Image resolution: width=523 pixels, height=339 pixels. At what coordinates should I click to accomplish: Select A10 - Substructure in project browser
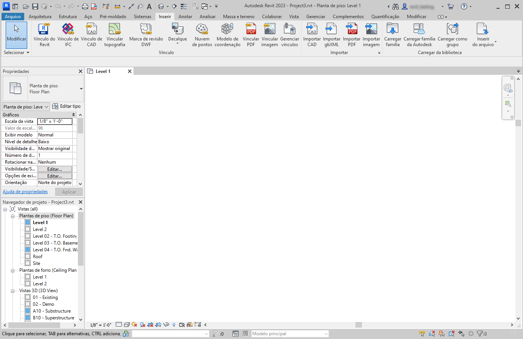point(52,311)
